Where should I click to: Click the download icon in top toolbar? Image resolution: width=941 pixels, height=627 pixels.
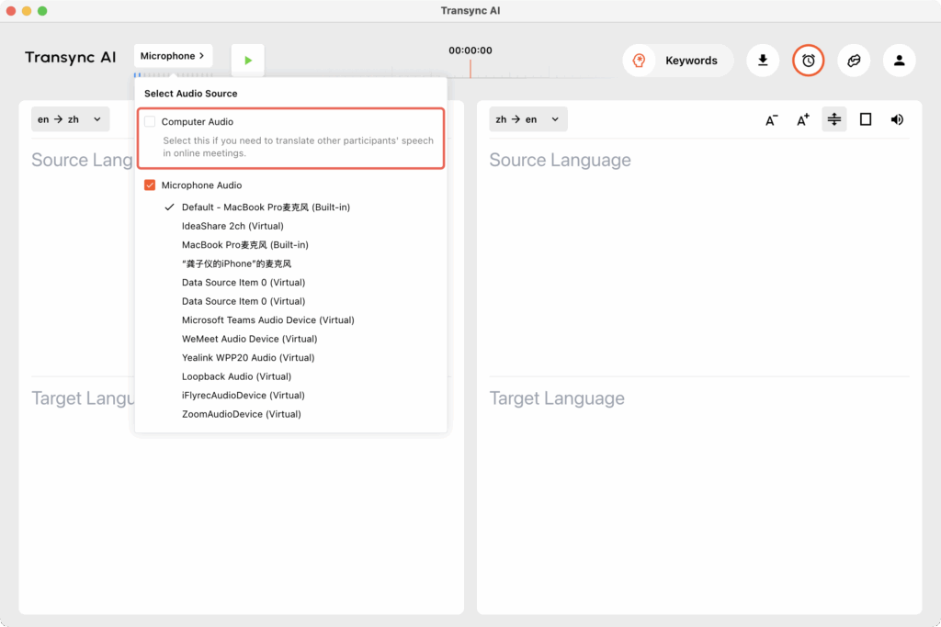(x=763, y=61)
